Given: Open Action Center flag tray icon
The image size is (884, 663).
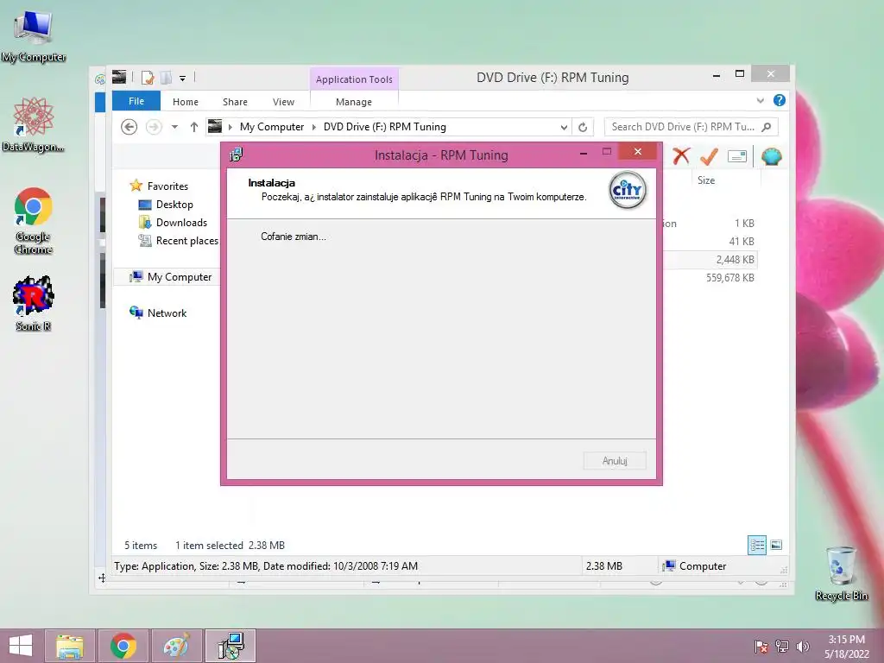Looking at the screenshot, I should tap(761, 647).
